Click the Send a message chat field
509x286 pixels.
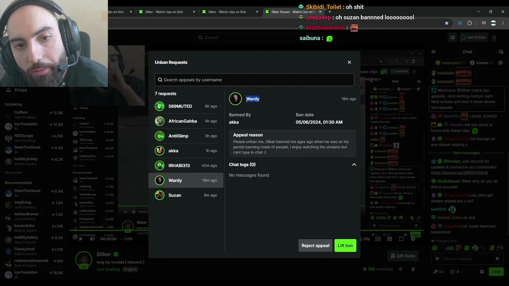click(467, 259)
